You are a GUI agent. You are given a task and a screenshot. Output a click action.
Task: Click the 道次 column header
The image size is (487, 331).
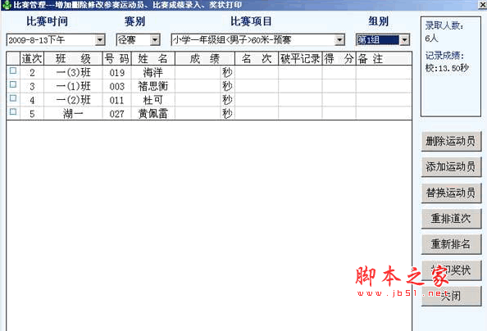pyautogui.click(x=32, y=58)
